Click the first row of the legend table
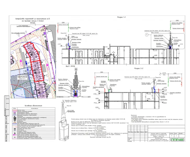Screen dimensions: 190x157 (x=34, y=110)
